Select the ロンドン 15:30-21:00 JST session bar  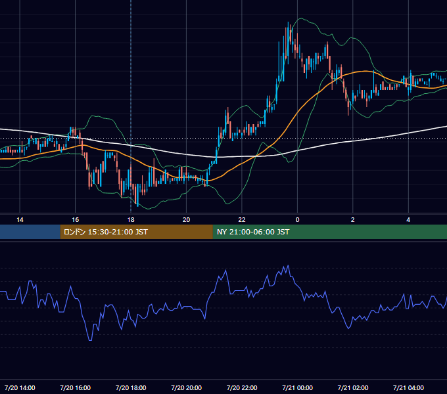(x=136, y=232)
